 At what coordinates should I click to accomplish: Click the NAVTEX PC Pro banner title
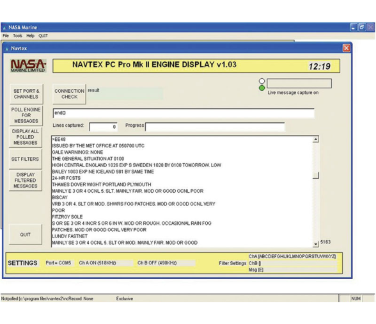tap(155, 65)
